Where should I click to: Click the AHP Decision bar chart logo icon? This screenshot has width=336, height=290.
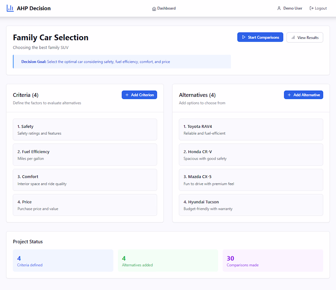point(10,8)
